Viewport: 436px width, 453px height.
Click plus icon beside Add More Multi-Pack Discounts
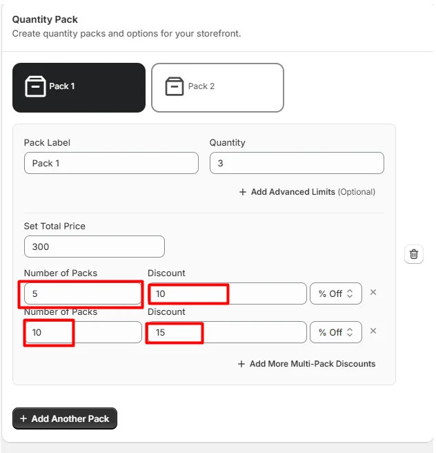241,364
